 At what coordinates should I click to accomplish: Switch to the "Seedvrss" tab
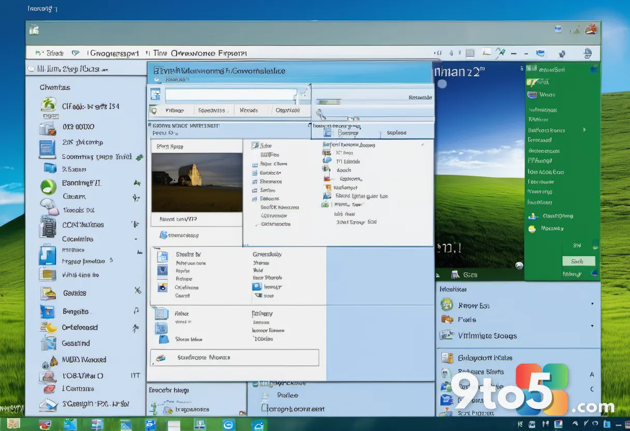pyautogui.click(x=211, y=110)
